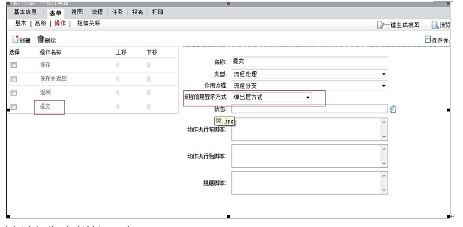Switch to the 视图 tab
This screenshot has height=227, width=463.
77,12
